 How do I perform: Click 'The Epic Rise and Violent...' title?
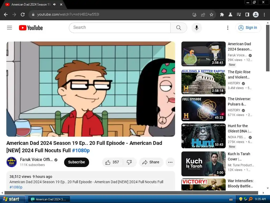point(239,75)
